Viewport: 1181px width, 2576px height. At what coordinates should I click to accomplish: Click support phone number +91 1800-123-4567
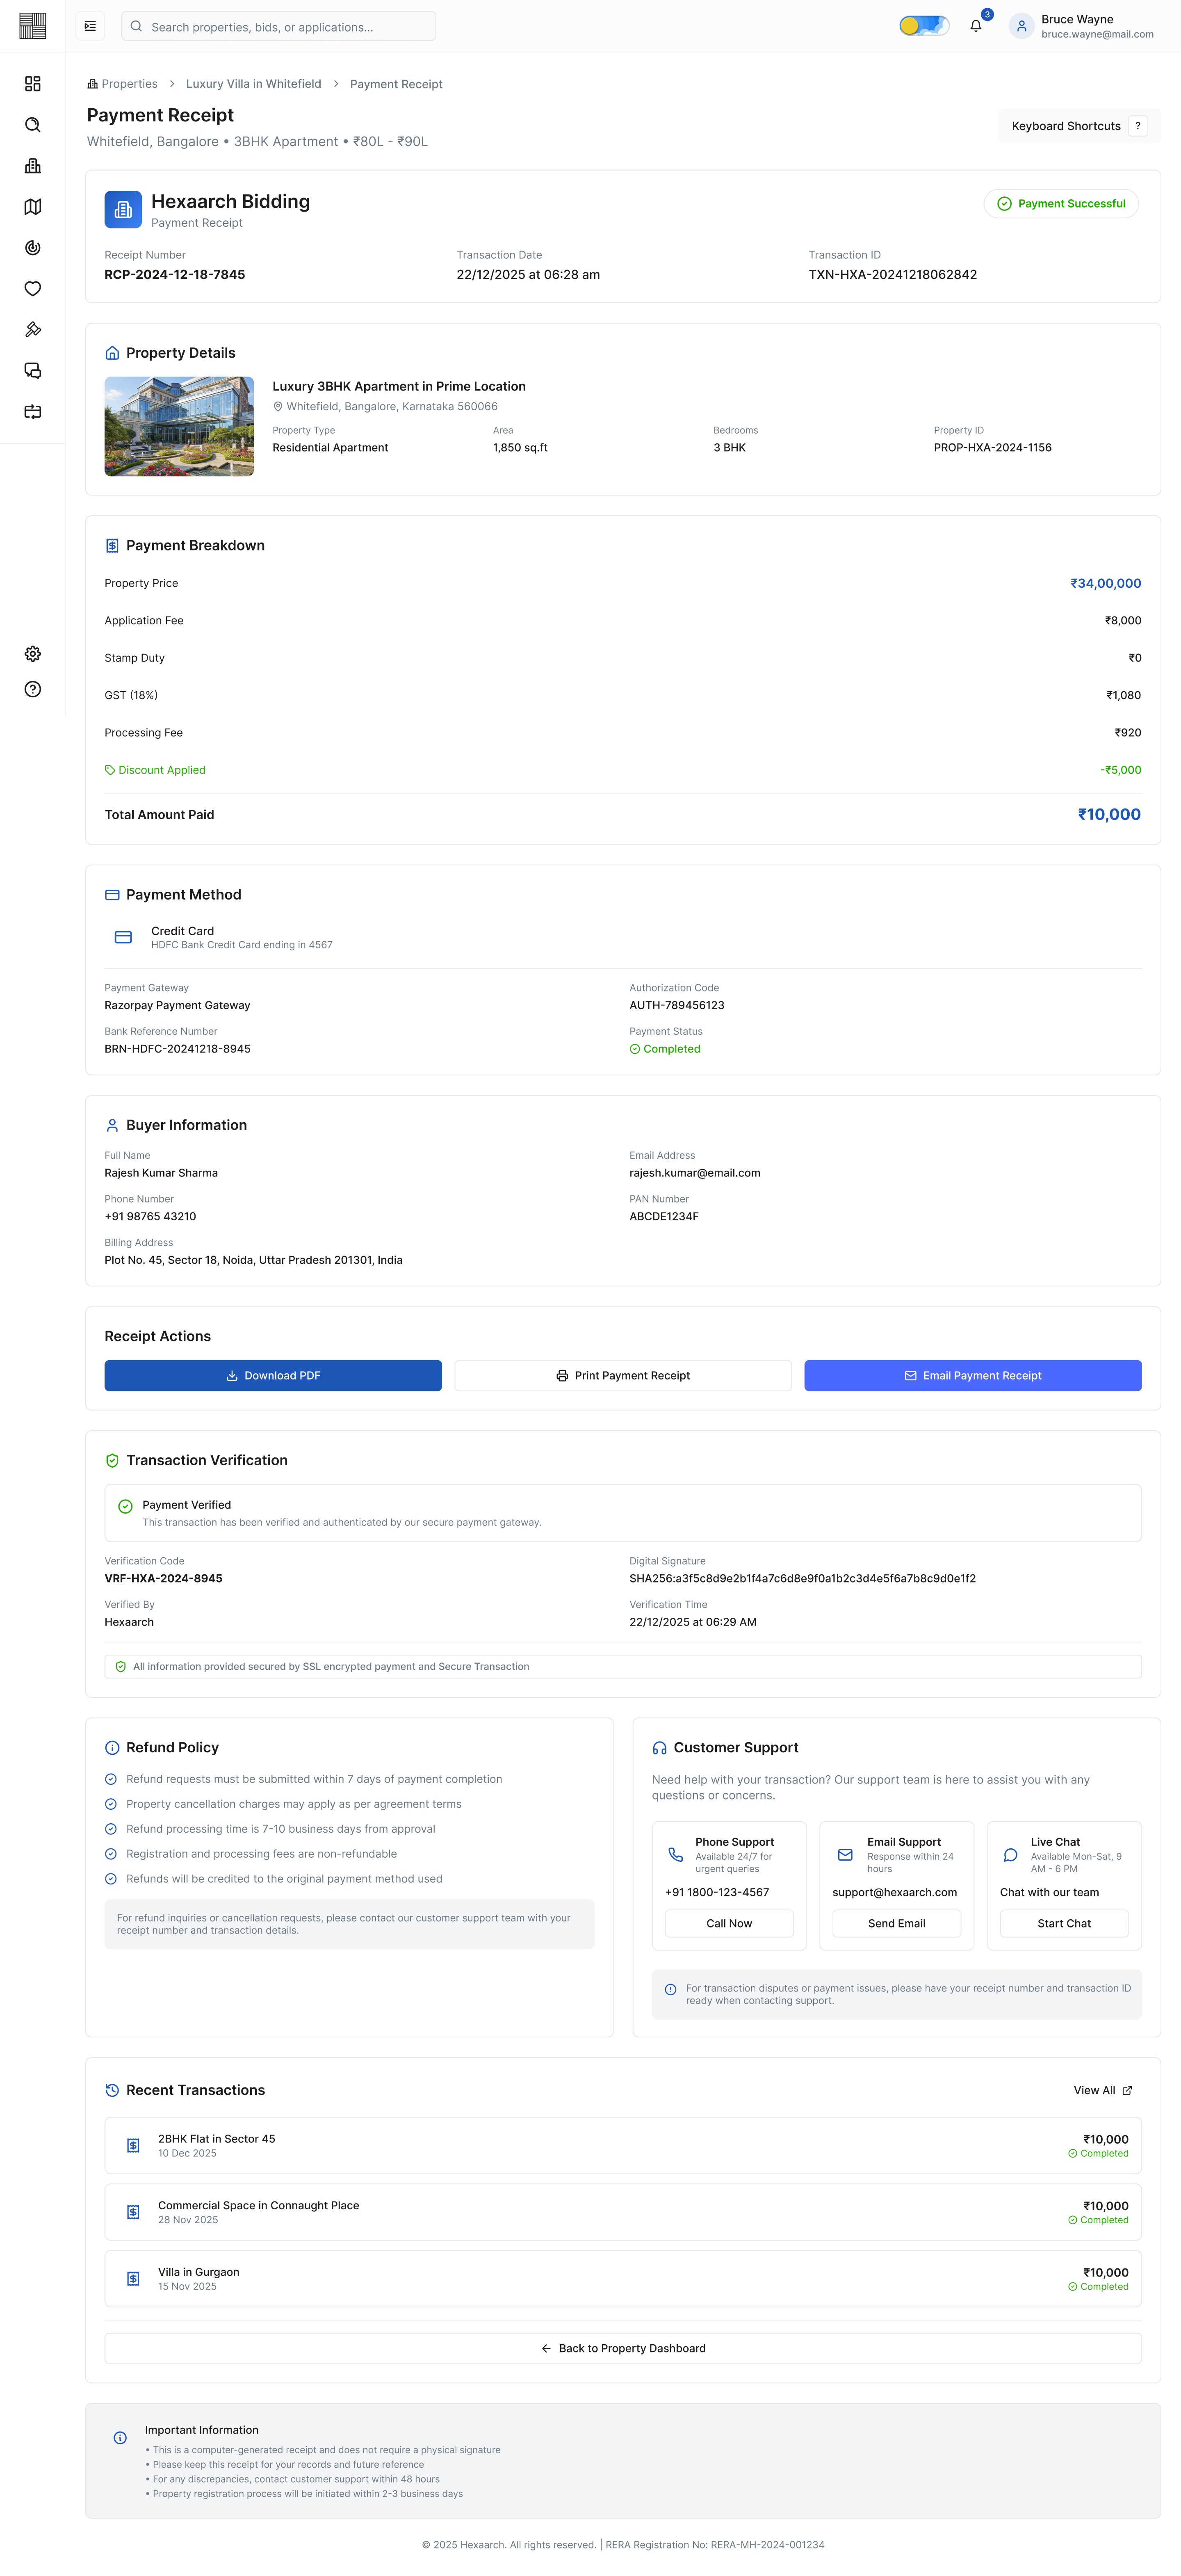coord(717,1893)
